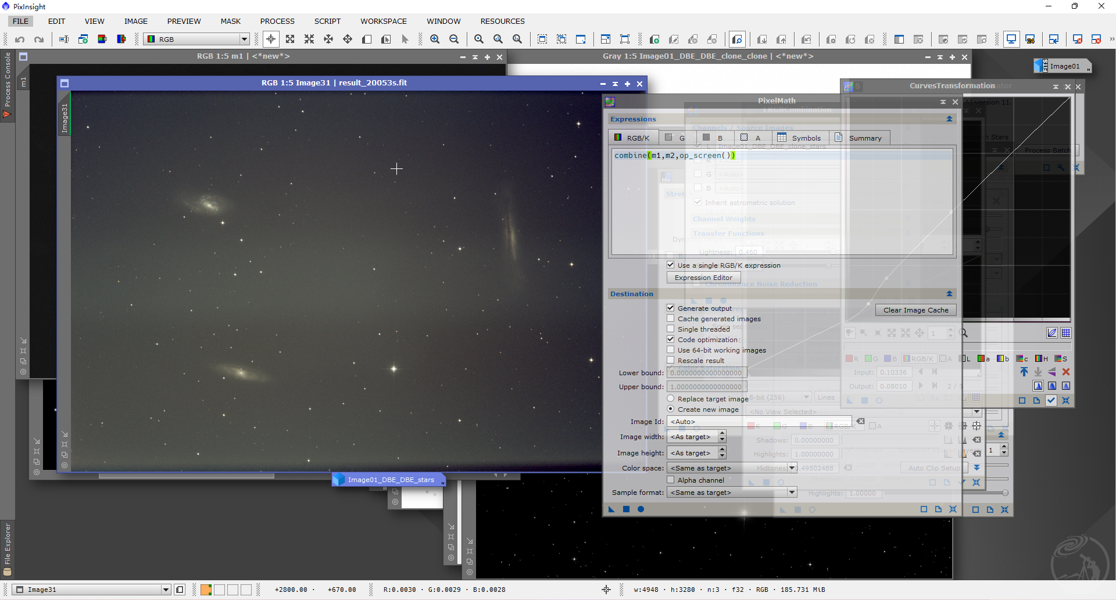Reset PixelMath with the reset icon
This screenshot has width=1116, height=600.
coord(953,509)
